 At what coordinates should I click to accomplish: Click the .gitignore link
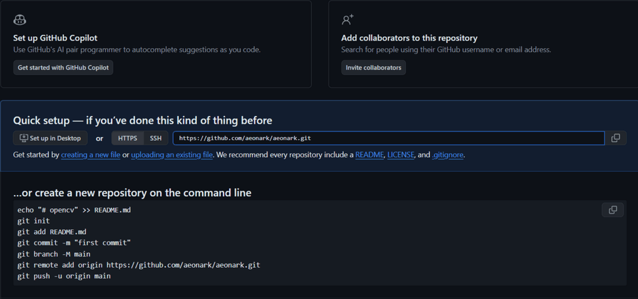(447, 155)
